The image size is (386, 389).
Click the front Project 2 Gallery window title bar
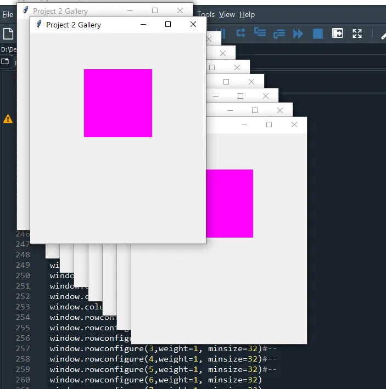[118, 25]
